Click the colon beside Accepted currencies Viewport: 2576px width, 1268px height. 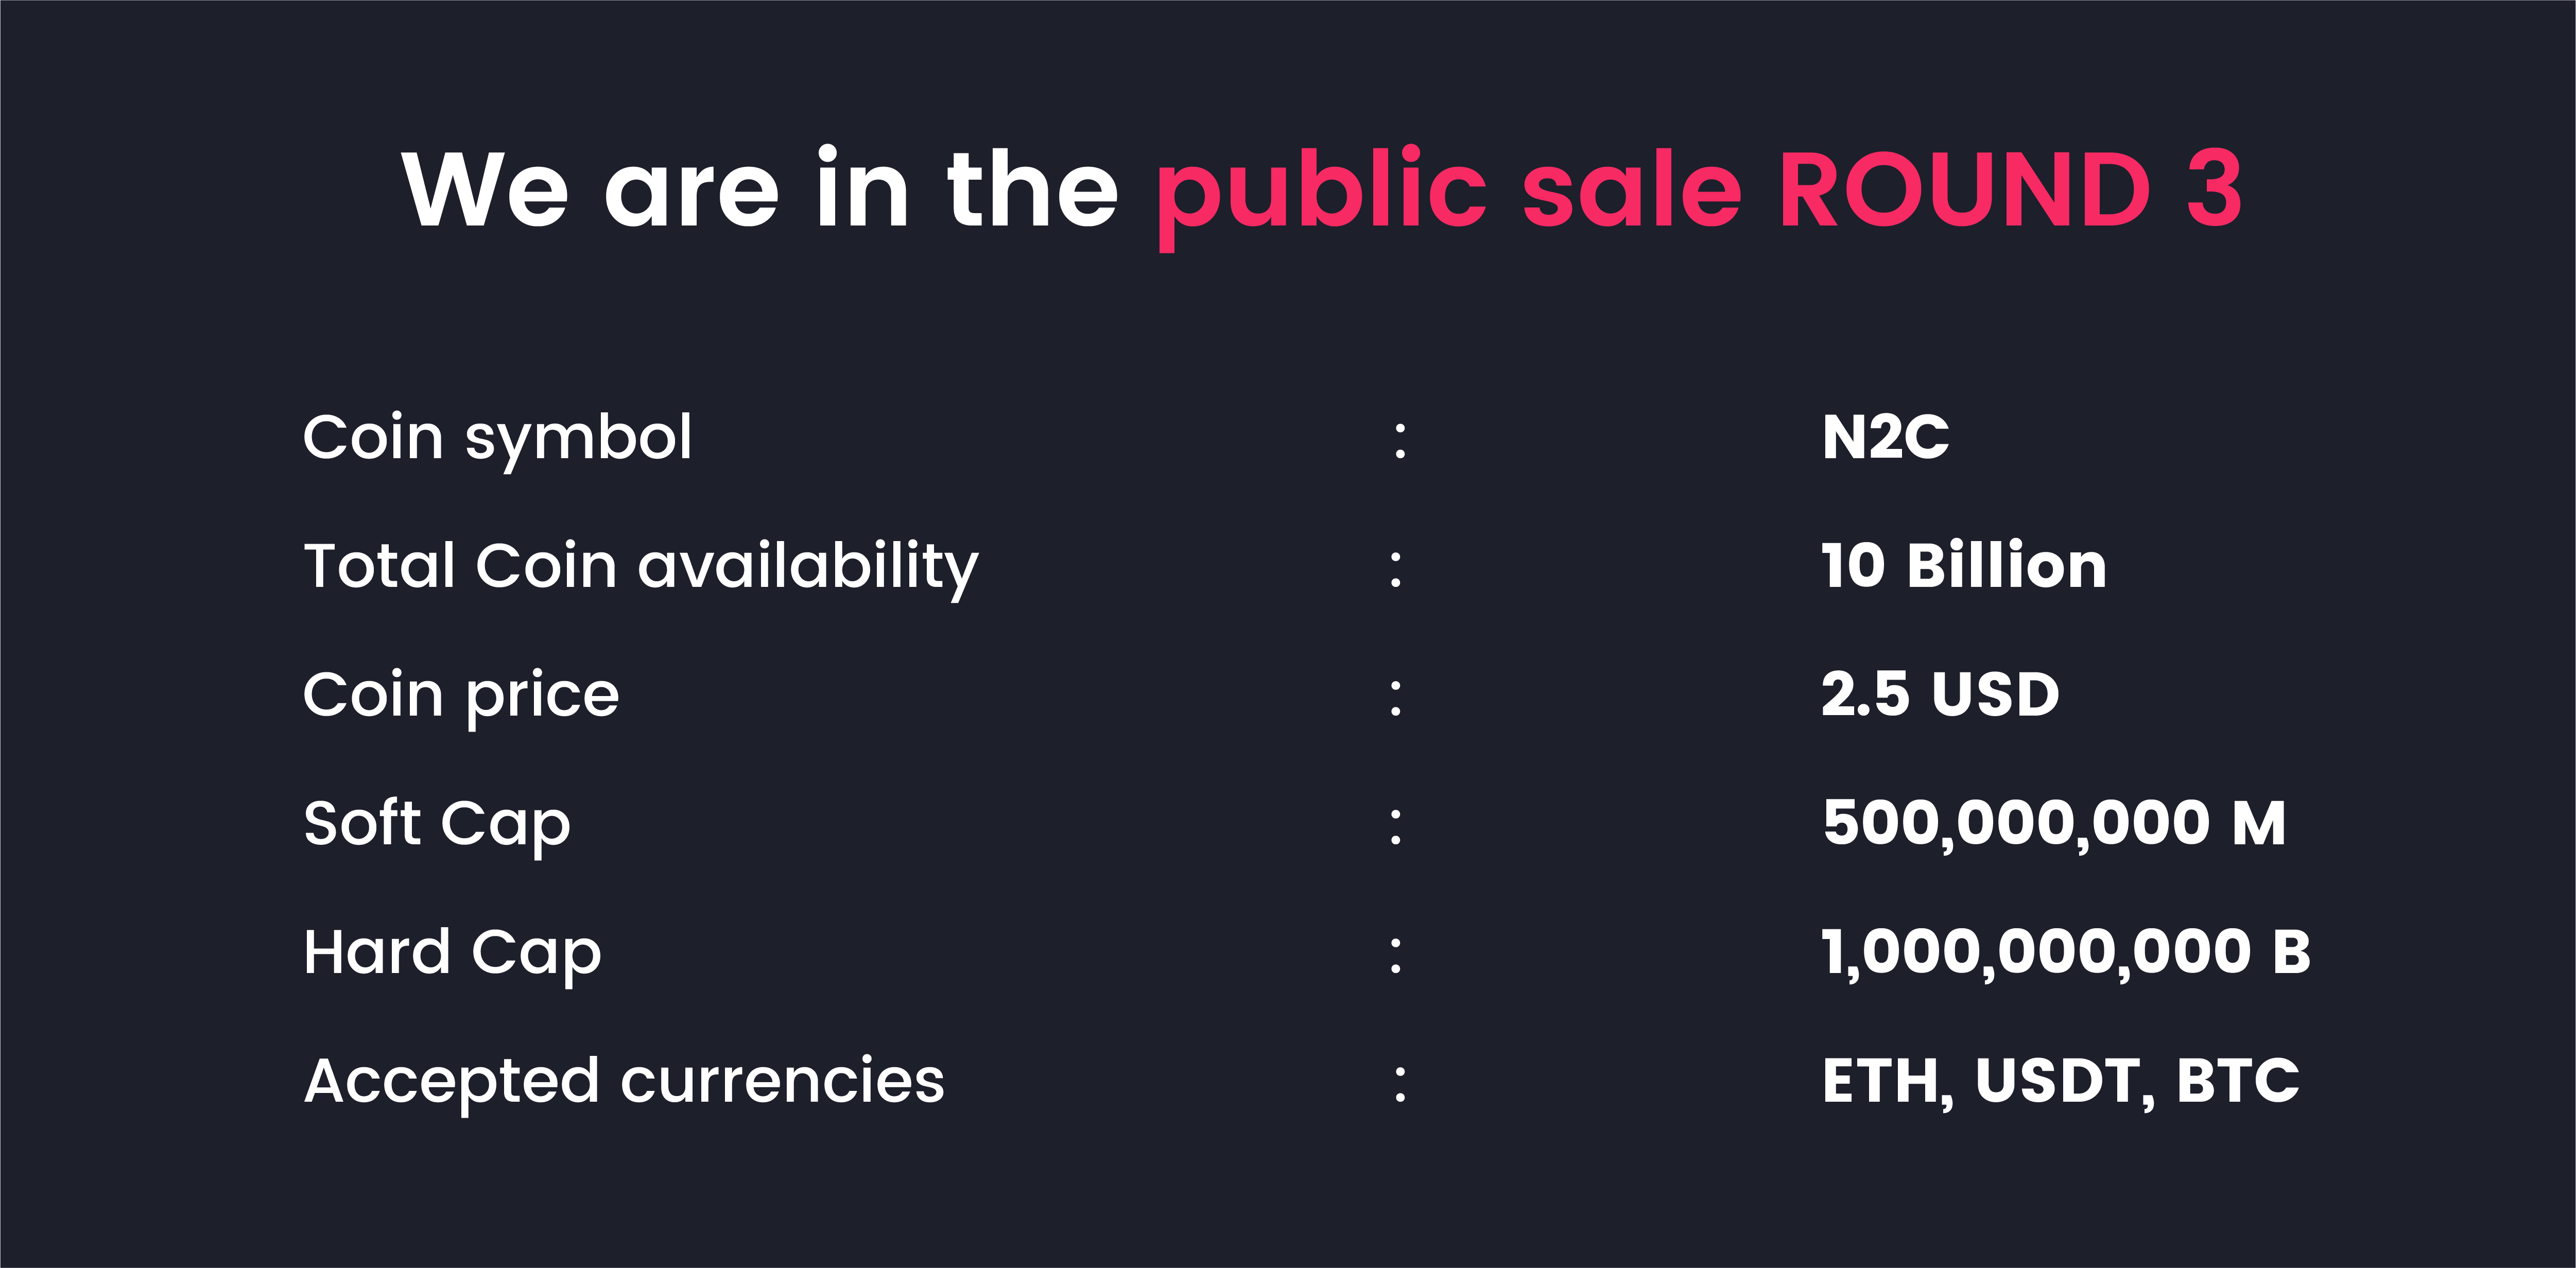[x=1400, y=1084]
